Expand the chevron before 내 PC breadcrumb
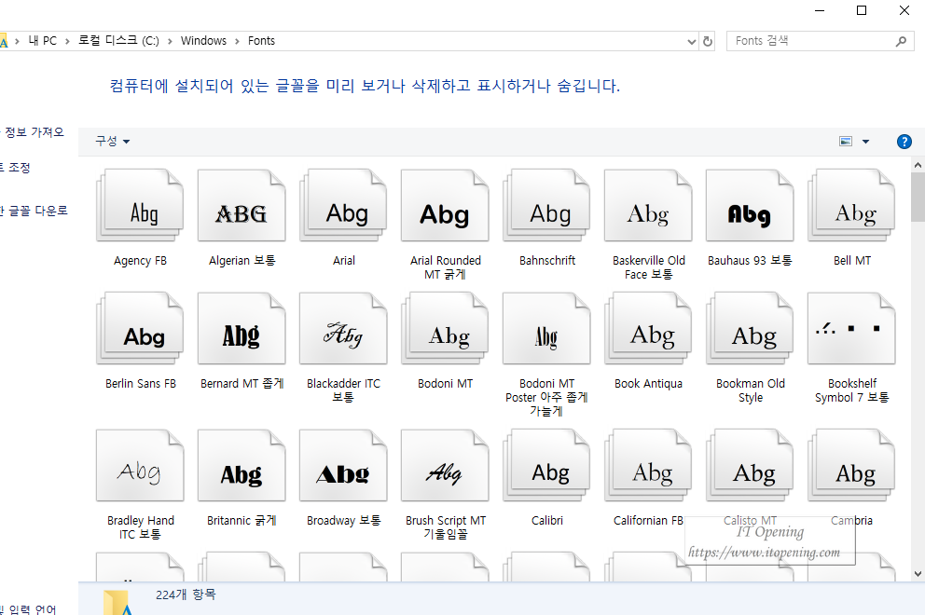 (x=17, y=41)
